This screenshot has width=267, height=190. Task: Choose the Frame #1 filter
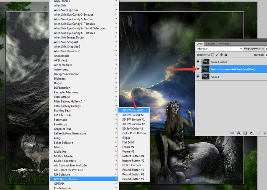coord(133,147)
